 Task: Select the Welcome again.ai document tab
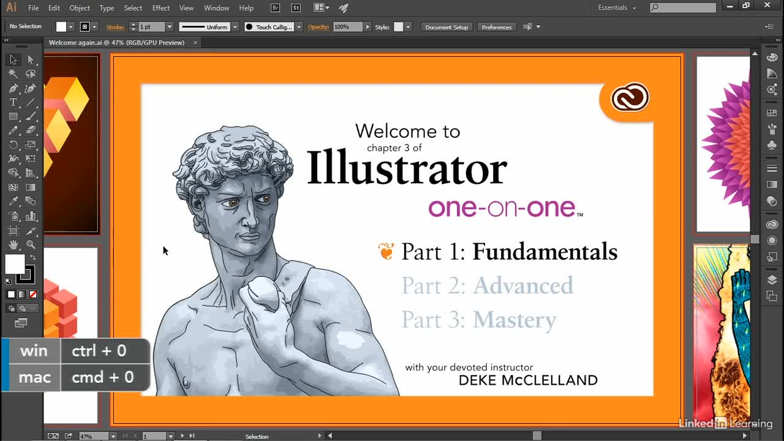pos(116,42)
